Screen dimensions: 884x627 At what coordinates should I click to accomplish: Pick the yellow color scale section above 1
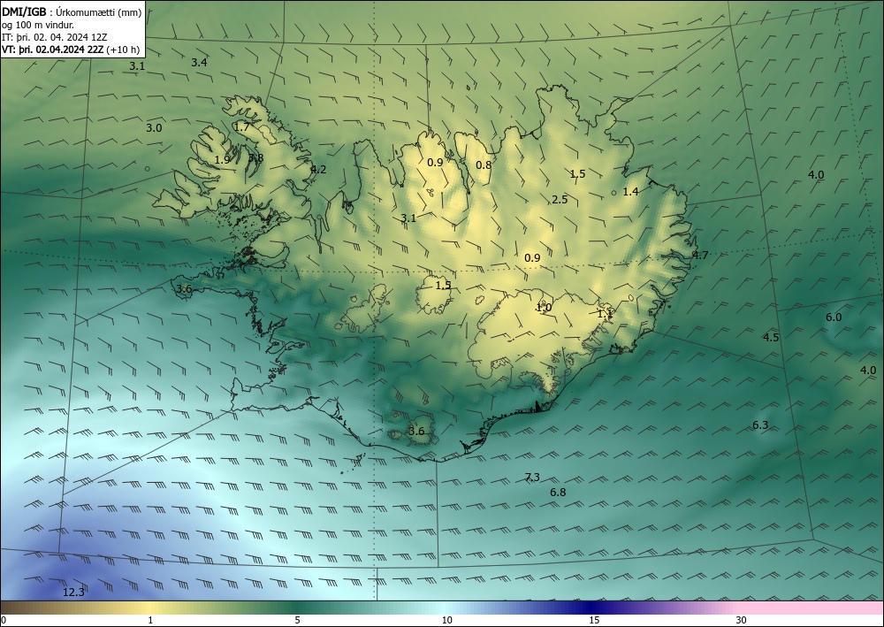click(150, 608)
